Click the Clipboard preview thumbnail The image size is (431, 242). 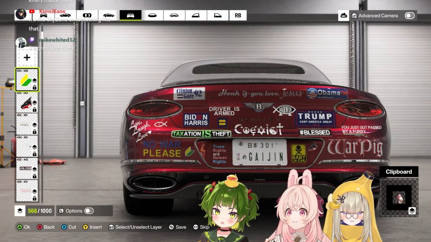(399, 197)
